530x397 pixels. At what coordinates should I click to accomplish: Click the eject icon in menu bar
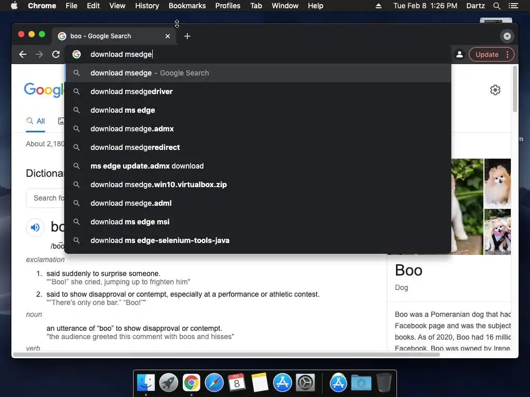tap(378, 6)
